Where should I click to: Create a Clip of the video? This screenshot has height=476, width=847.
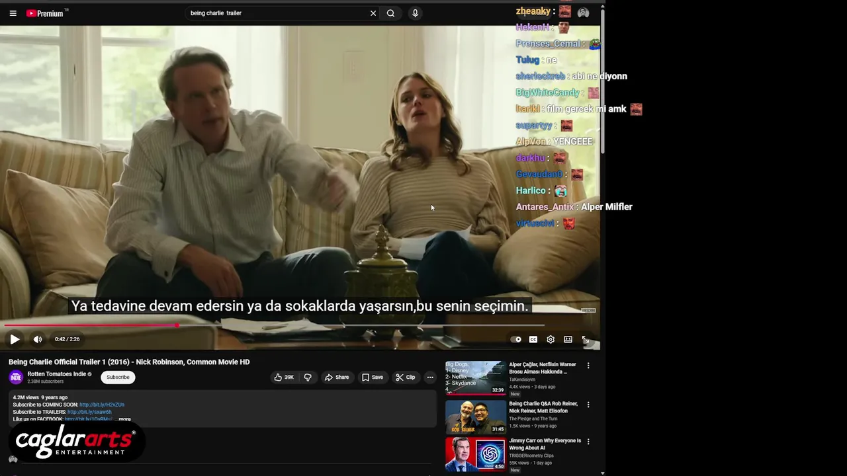(x=405, y=377)
